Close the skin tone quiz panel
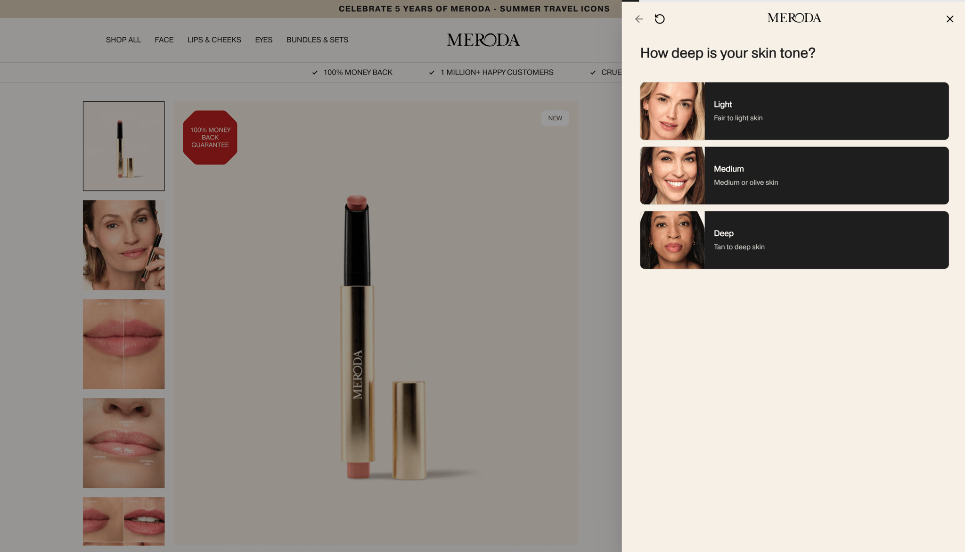The height and width of the screenshot is (552, 965). click(x=950, y=19)
